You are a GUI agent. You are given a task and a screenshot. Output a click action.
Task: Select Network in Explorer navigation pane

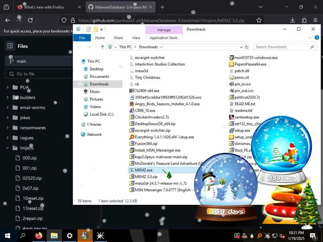click(x=94, y=134)
